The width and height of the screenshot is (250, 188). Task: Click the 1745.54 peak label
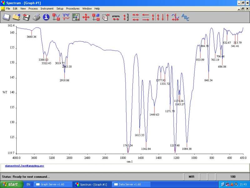point(128,145)
